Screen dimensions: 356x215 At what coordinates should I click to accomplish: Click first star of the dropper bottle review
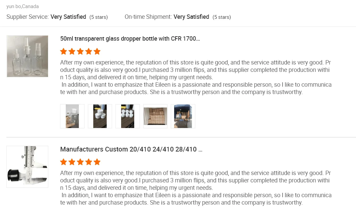63,52
